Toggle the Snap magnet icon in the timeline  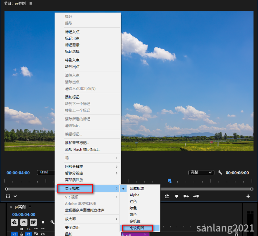24,222
